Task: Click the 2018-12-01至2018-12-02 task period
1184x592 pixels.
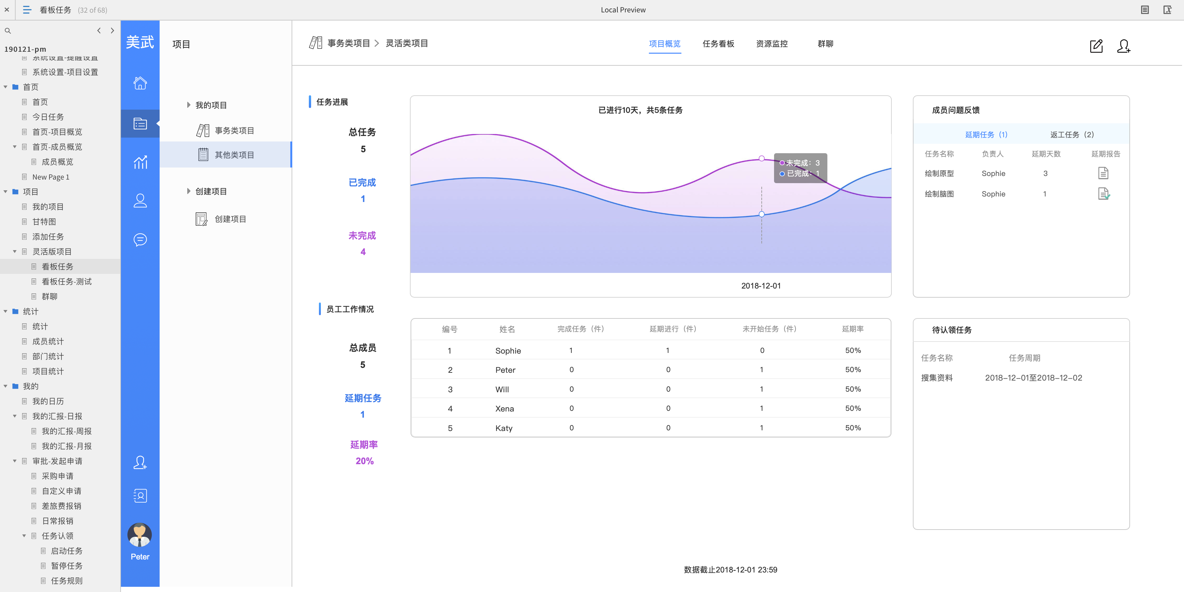Action: pos(1033,378)
